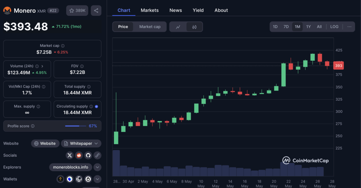
Task: Toggle LOG scale on chart
Action: tap(334, 27)
